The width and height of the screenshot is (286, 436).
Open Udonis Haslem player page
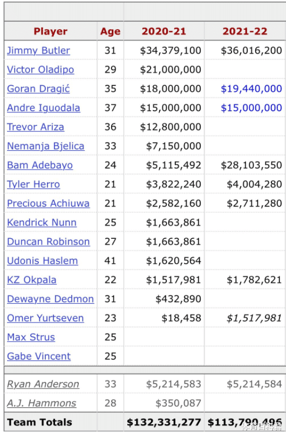(43, 261)
